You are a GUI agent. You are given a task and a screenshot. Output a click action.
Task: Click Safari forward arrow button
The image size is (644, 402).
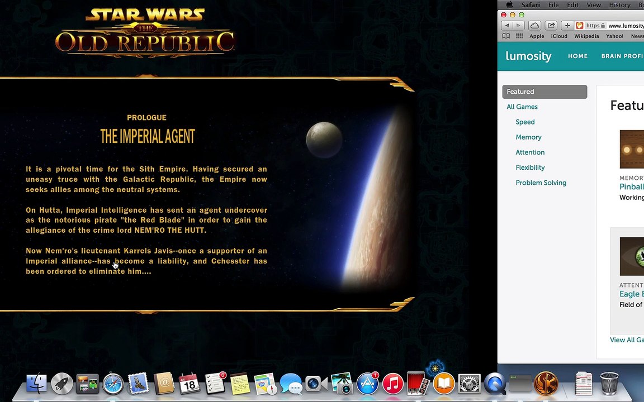(x=518, y=26)
